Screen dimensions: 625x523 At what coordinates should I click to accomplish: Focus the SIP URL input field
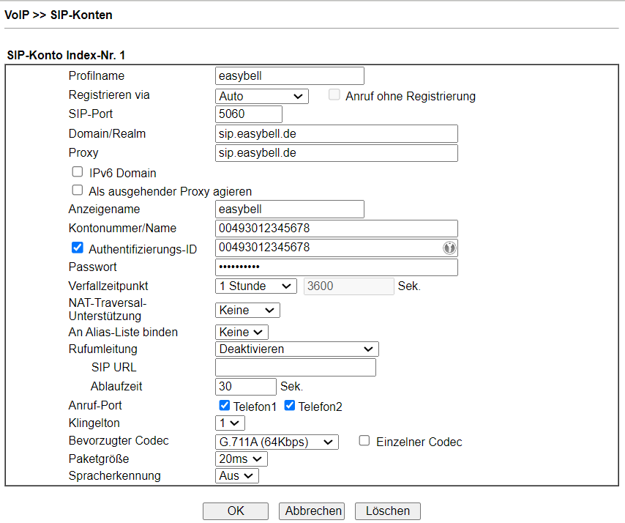295,368
